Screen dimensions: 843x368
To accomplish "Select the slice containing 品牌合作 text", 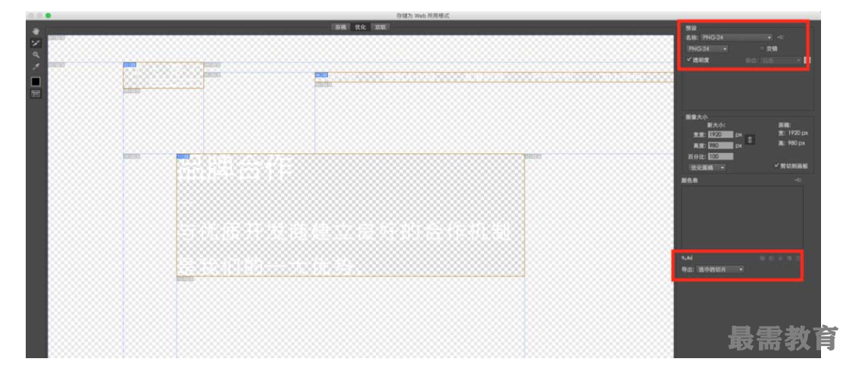I will pos(351,215).
